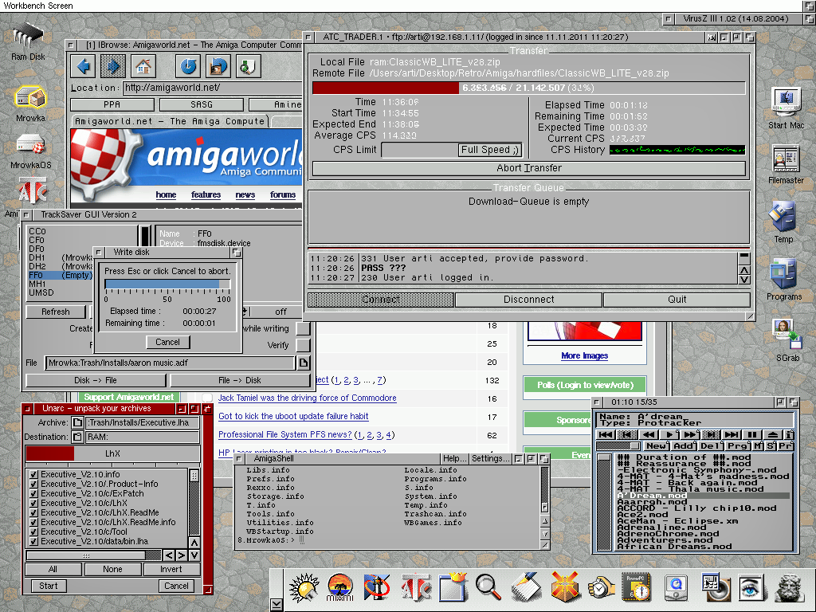Open the hand-held stopwatch dock icon

[x=601, y=587]
